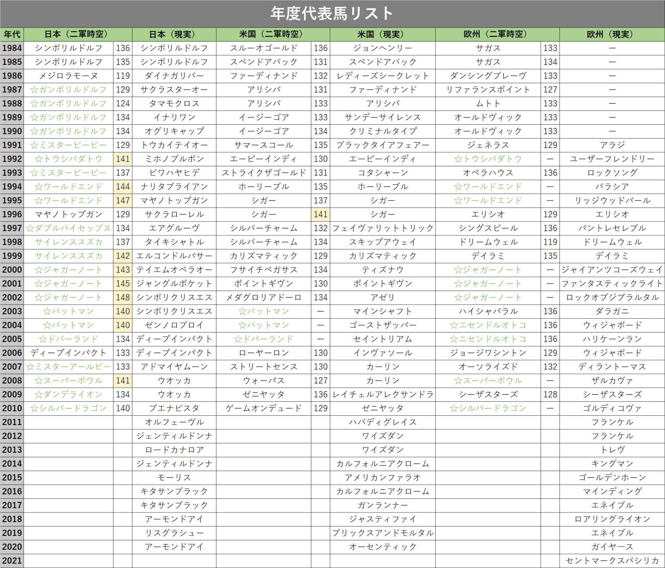665x568 pixels.
Task: Click the ☆シルバードラゴン cell in Japan column
Action: click(x=68, y=408)
